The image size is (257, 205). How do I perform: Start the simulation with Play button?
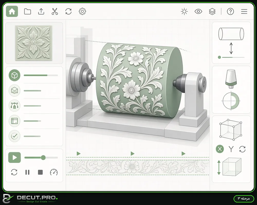coord(15,157)
